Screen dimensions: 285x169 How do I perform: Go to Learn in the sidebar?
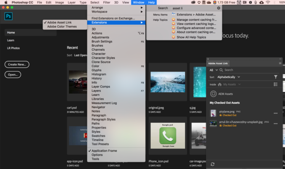[x=11, y=40]
